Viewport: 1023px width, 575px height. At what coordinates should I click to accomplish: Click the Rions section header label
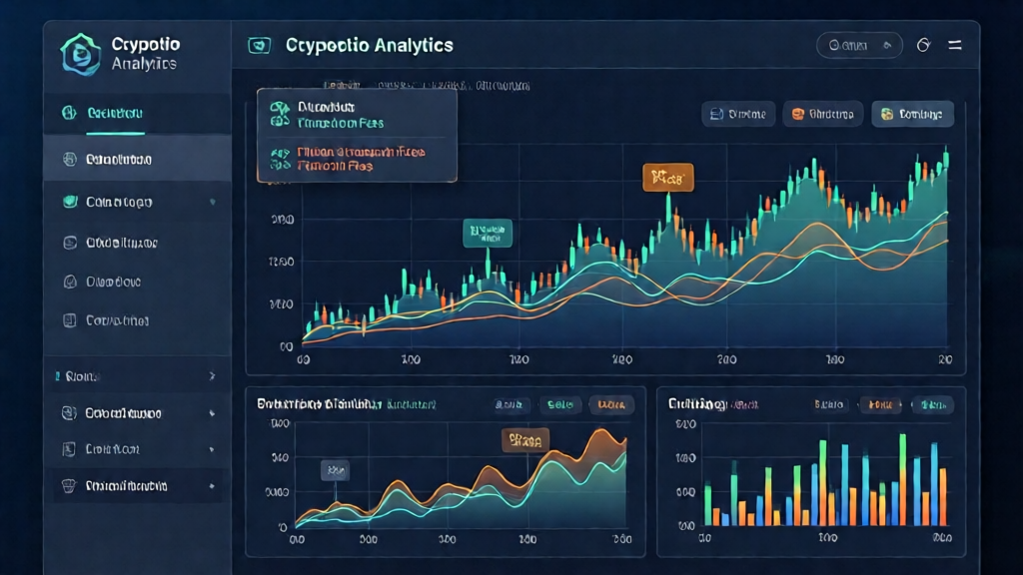pyautogui.click(x=82, y=376)
